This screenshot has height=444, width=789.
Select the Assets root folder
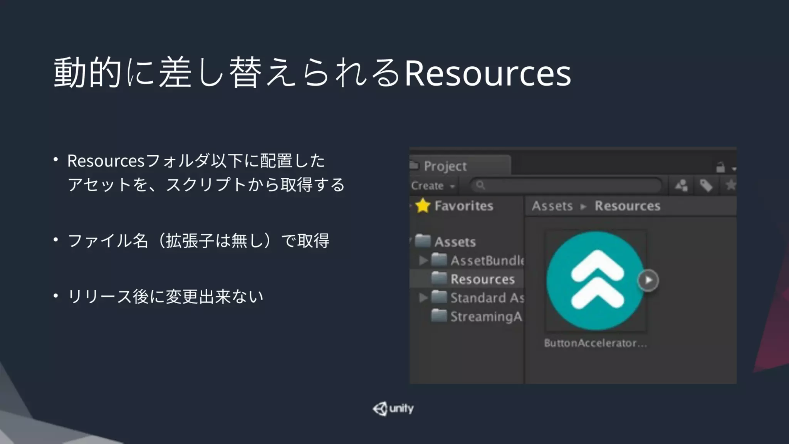[x=455, y=242]
